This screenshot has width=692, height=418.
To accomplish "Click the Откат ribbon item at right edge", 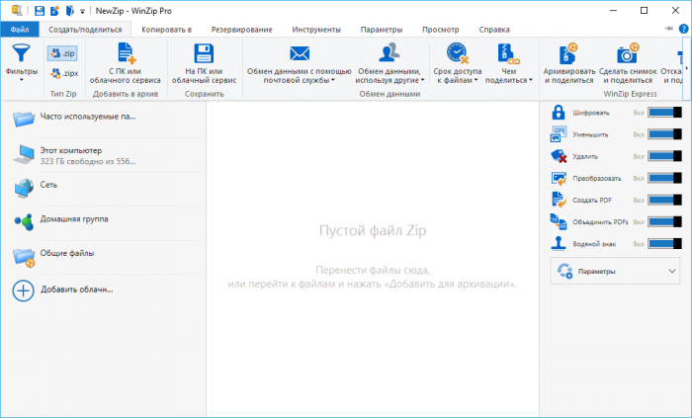I will tap(672, 64).
